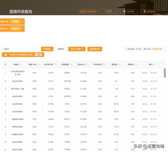
Task: Click the filter icon on 搜索人数 column
Action: pos(37,65)
